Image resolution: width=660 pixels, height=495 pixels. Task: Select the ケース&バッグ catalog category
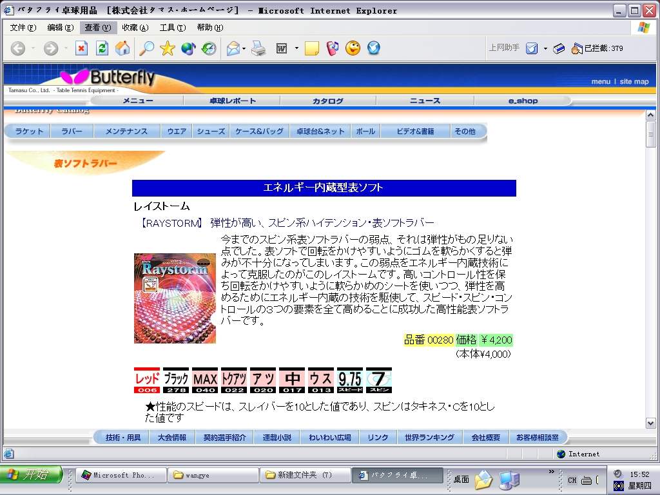(x=259, y=131)
